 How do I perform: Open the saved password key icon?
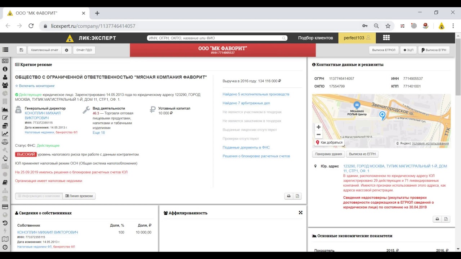(x=365, y=26)
